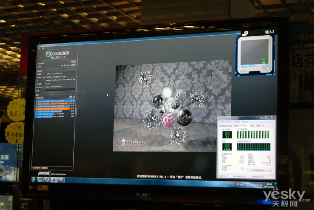Image resolution: width=314 pixels, height=210 pixels.
Task: Select the fifth ranking entry
Action: pos(55,111)
